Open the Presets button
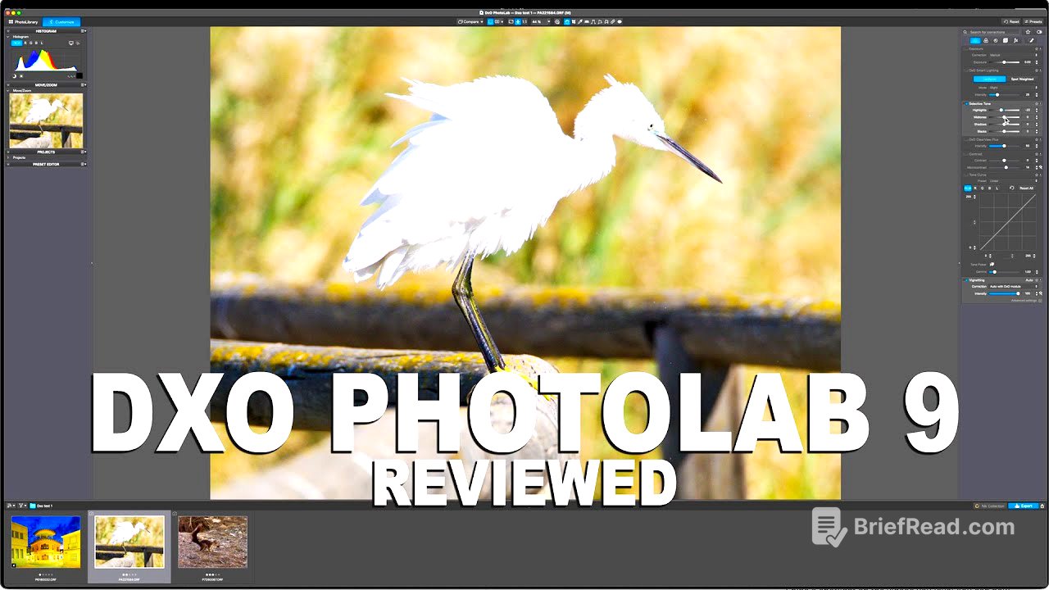The width and height of the screenshot is (1049, 590). click(x=1033, y=21)
